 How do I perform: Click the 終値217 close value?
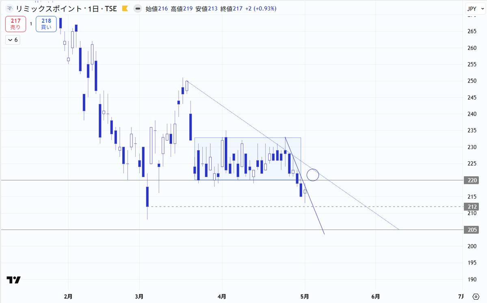232,9
